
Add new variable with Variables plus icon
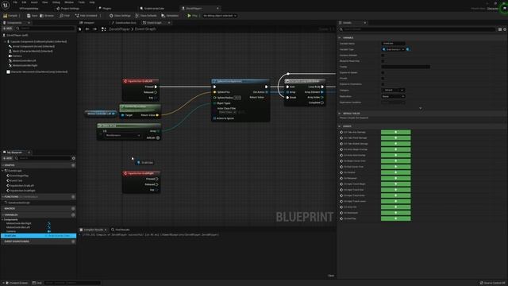[73, 214]
